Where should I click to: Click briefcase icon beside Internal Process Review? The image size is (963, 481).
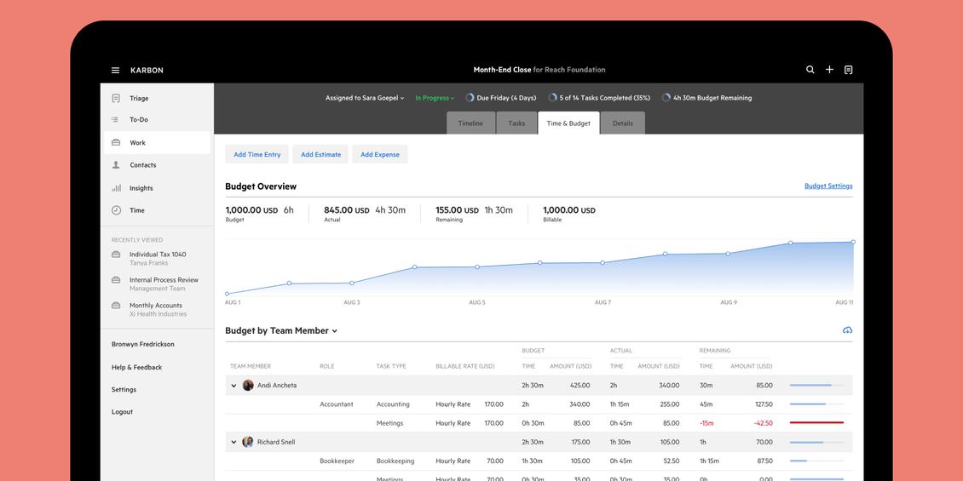coord(115,280)
